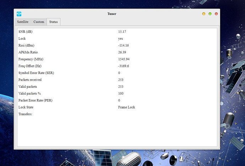Viewport: 245px width, 166px height.
Task: Maximize Tuner with the green button
Action: [210, 14]
